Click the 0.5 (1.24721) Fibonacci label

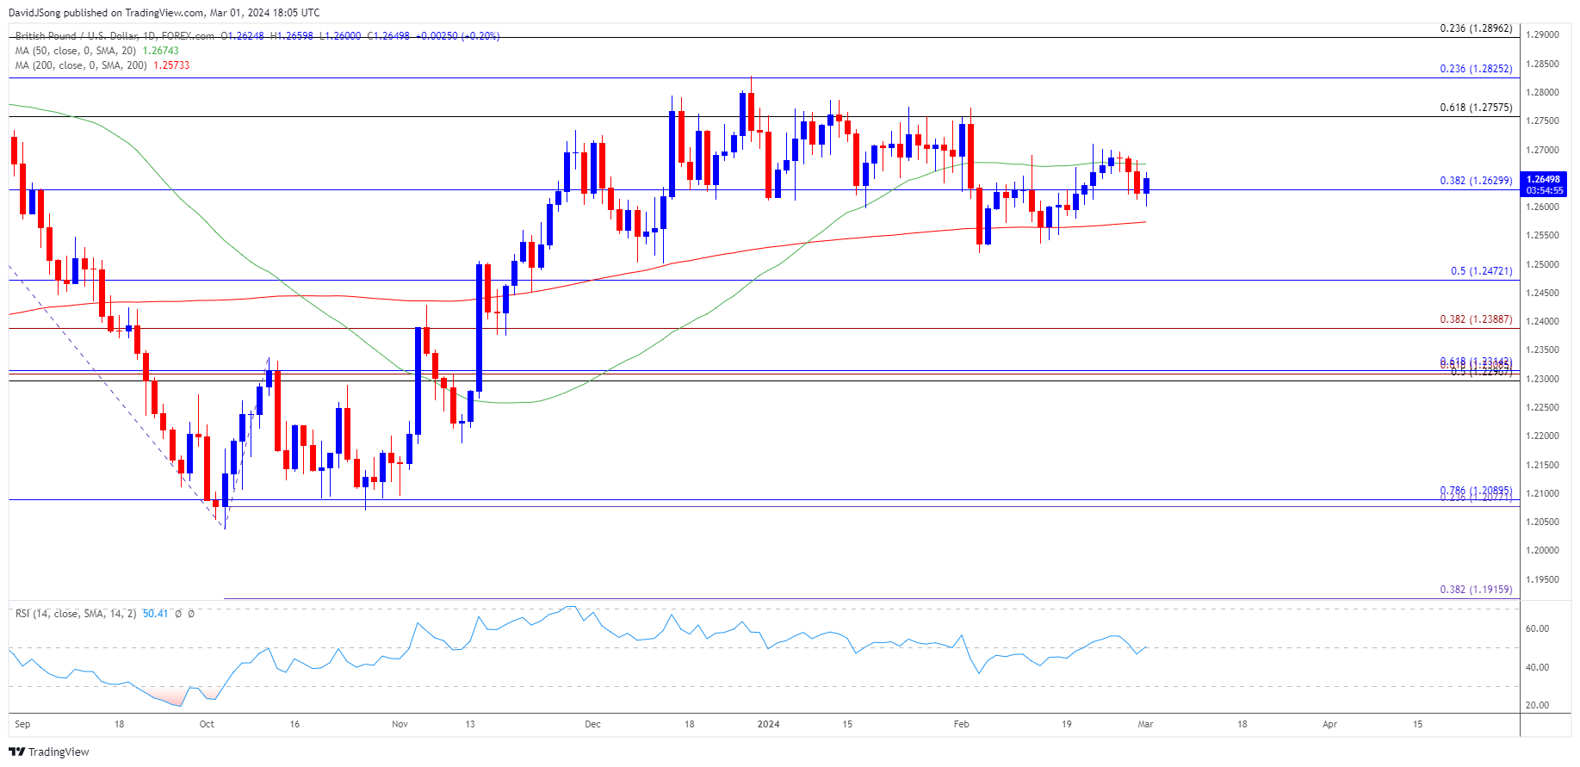pyautogui.click(x=1481, y=271)
